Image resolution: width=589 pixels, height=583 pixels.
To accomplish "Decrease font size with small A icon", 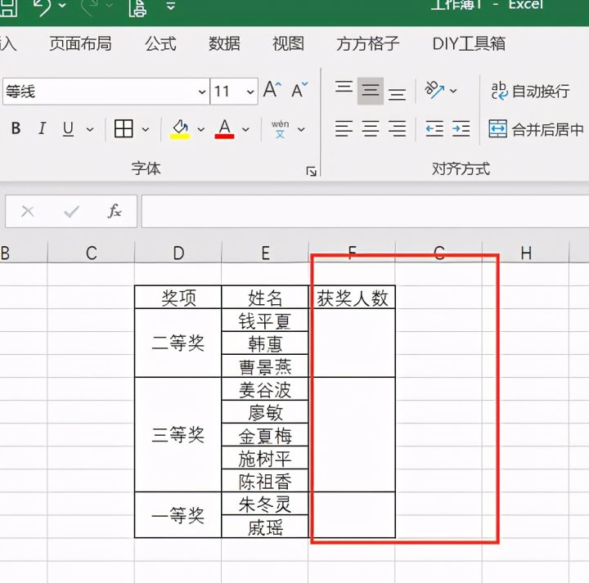I will coord(299,90).
